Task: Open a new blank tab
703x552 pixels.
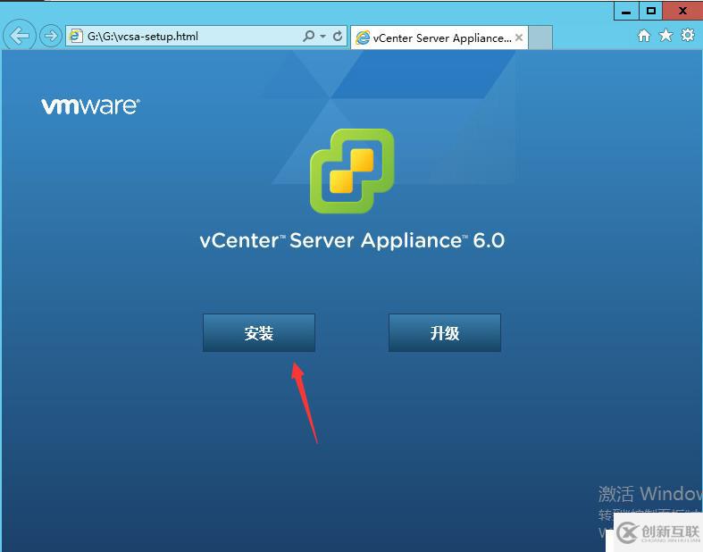Action: click(x=540, y=38)
